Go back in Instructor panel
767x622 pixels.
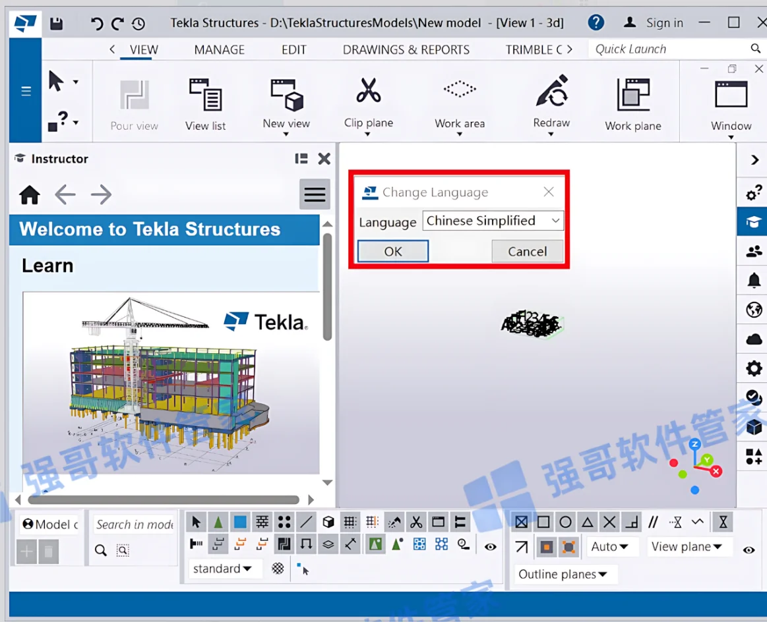65,194
